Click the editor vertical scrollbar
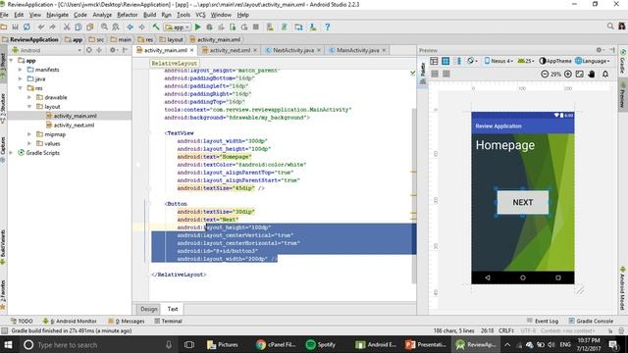Image resolution: width=628 pixels, height=353 pixels. click(414, 196)
